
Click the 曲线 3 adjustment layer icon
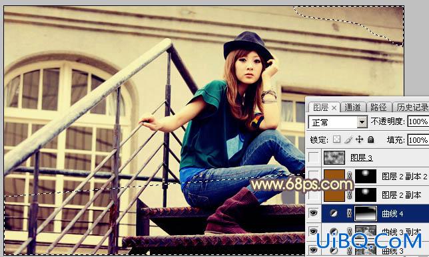pos(334,250)
